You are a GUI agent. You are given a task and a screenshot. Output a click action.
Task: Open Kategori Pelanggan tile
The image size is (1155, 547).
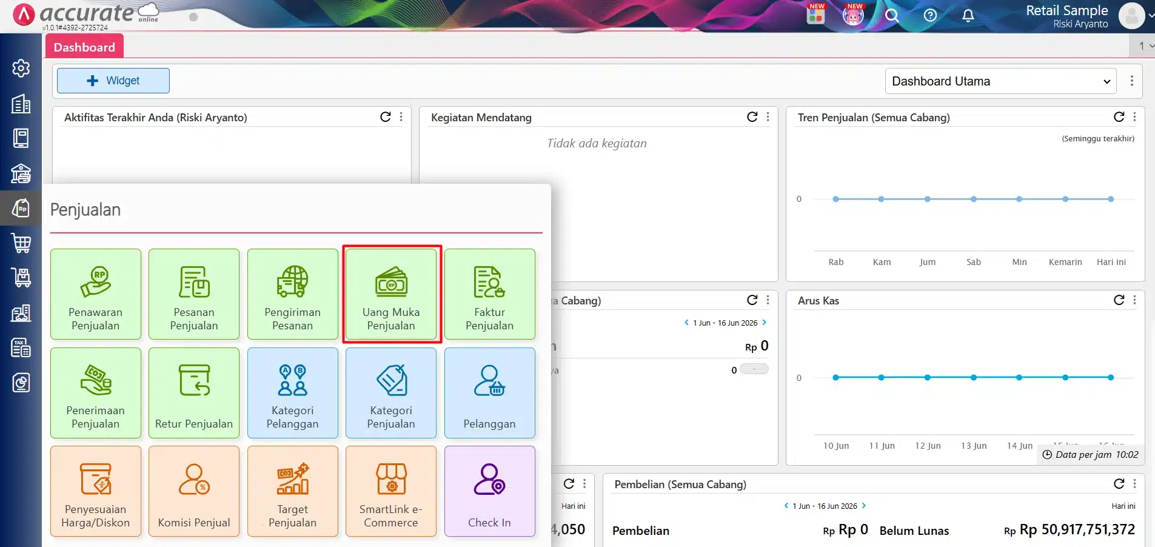(292, 393)
